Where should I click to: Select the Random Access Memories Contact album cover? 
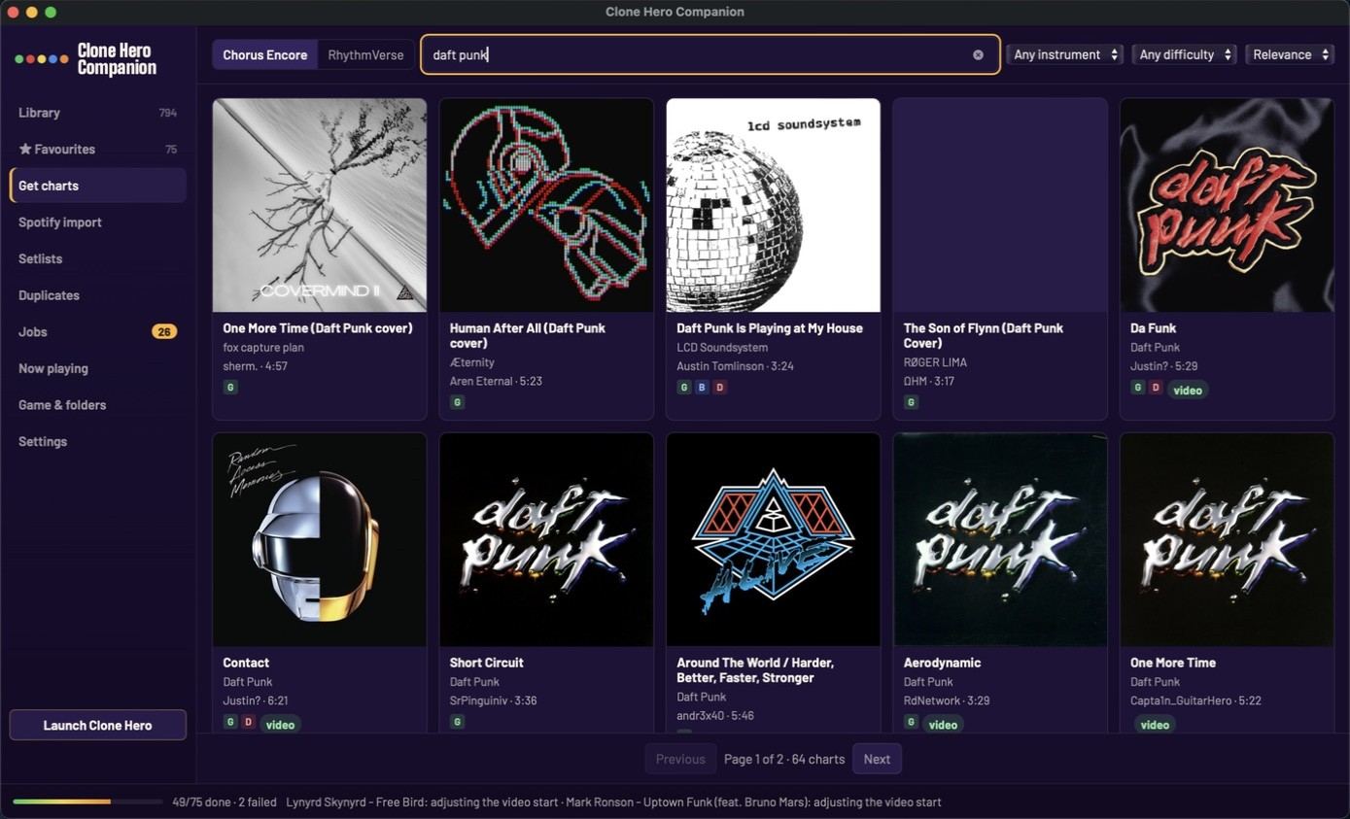320,540
